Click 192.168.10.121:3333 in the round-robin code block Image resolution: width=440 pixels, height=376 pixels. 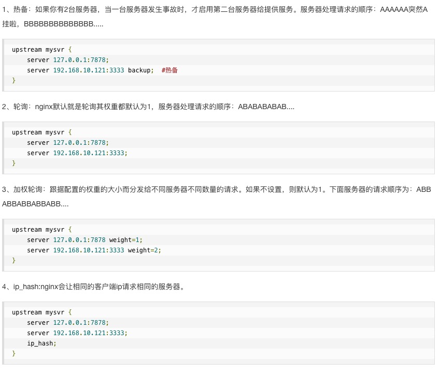click(89, 153)
